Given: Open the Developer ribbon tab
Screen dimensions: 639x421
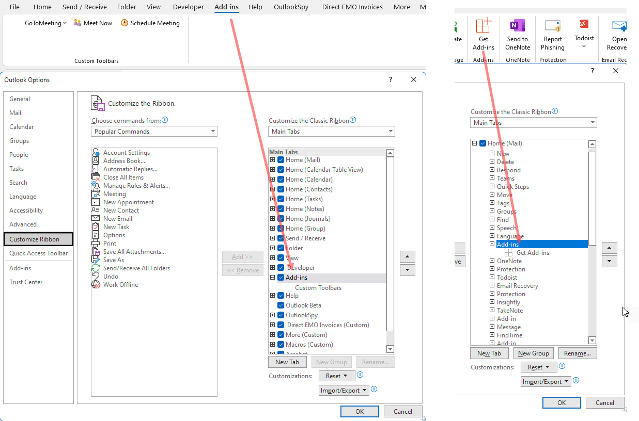Looking at the screenshot, I should tap(189, 7).
